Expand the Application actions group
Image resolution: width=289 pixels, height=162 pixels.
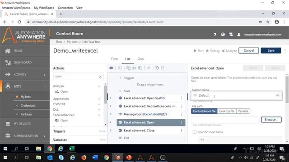(99, 99)
